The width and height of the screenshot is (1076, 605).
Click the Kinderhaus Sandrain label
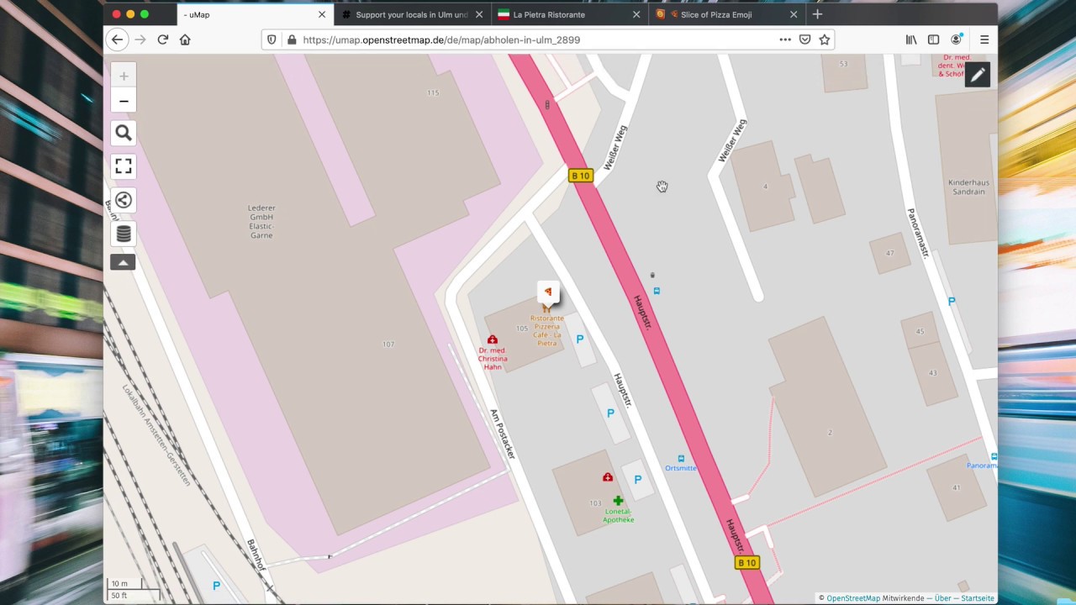(968, 187)
